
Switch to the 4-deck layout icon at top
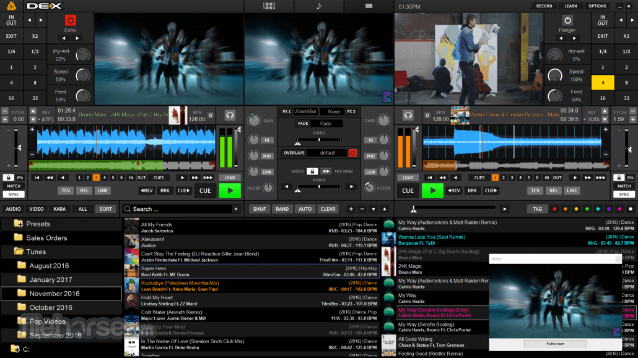269,6
